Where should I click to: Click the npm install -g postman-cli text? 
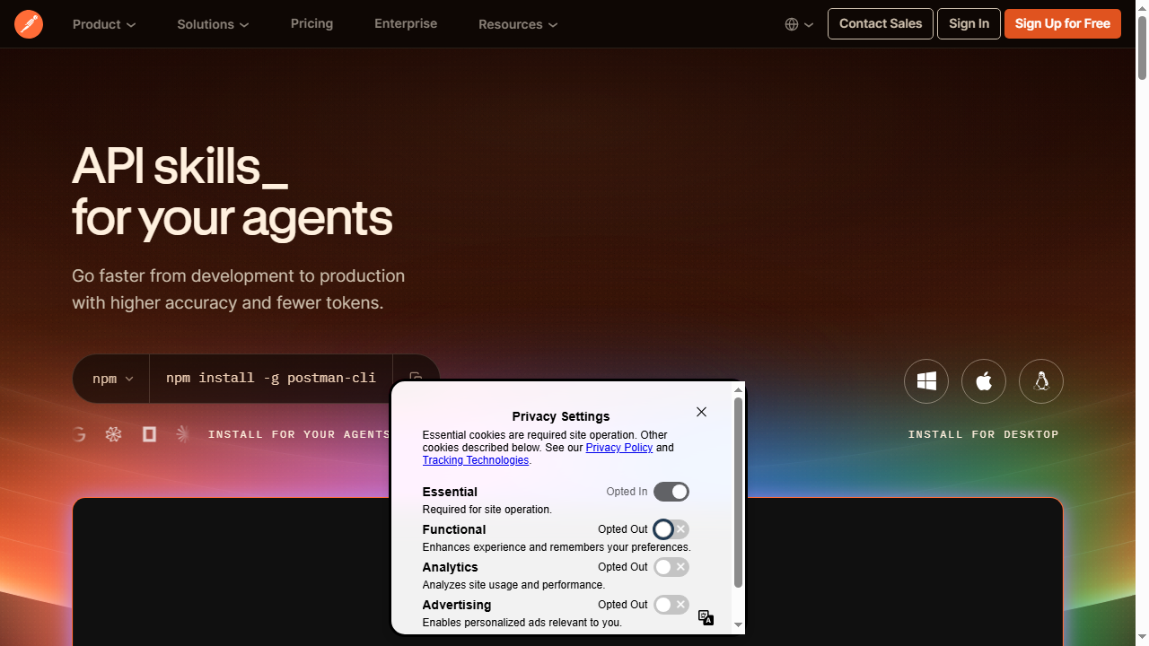(x=271, y=378)
